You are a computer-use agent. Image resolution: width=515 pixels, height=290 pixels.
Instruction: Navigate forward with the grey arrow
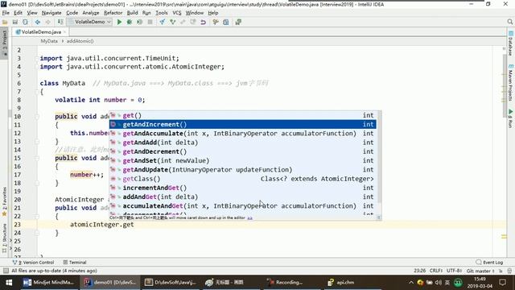(x=48, y=22)
